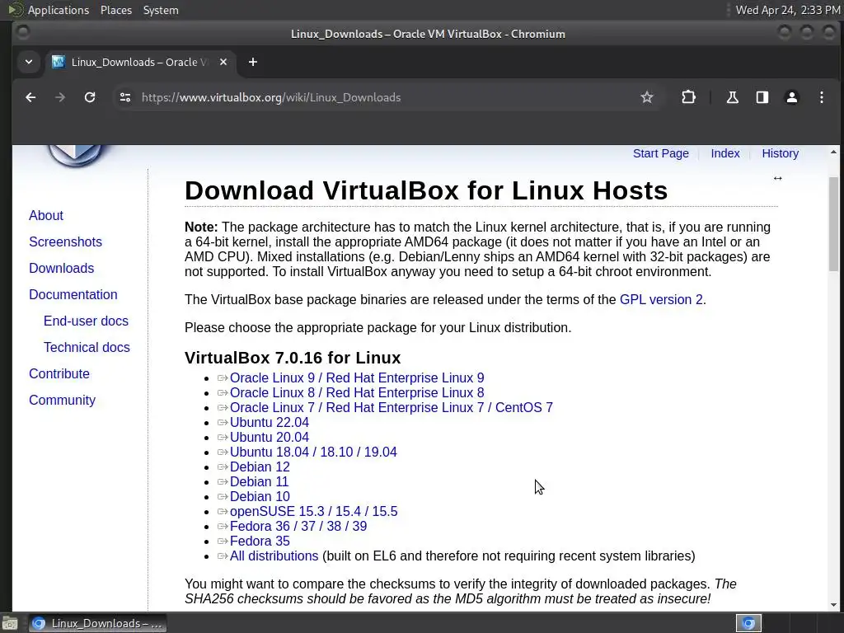844x633 pixels.
Task: Open the Places menu
Action: pyautogui.click(x=116, y=10)
